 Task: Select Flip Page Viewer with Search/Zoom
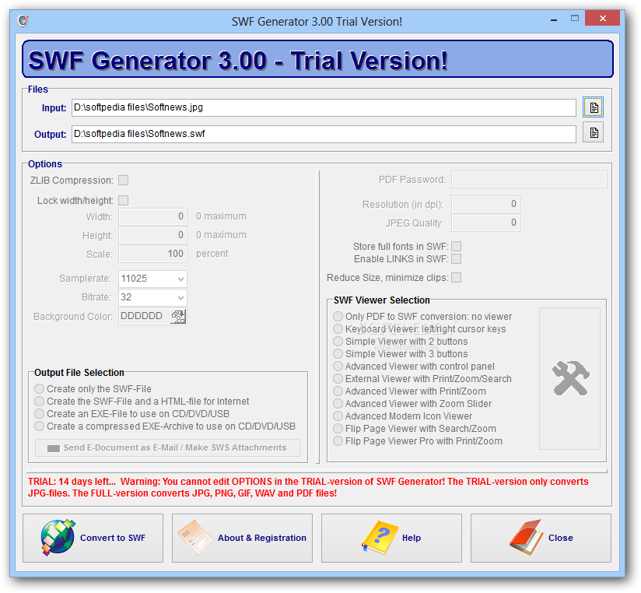point(415,429)
